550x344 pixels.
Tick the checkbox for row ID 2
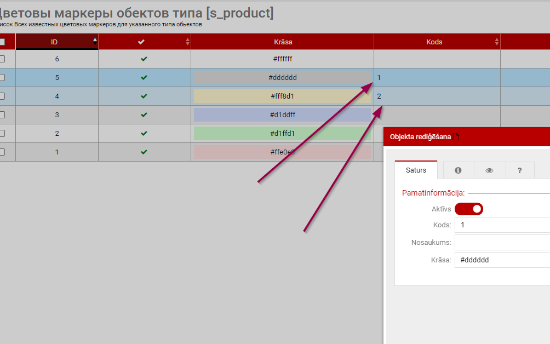(2, 134)
